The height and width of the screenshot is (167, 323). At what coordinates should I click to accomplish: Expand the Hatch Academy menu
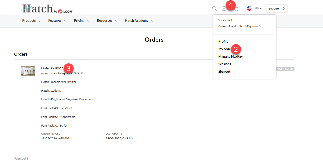(139, 21)
